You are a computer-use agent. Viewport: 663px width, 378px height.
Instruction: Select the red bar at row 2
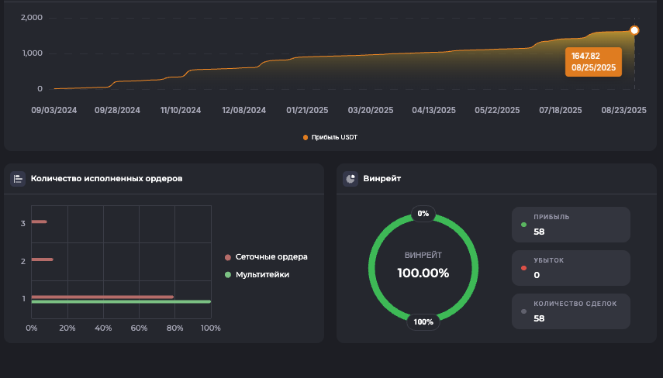42,259
